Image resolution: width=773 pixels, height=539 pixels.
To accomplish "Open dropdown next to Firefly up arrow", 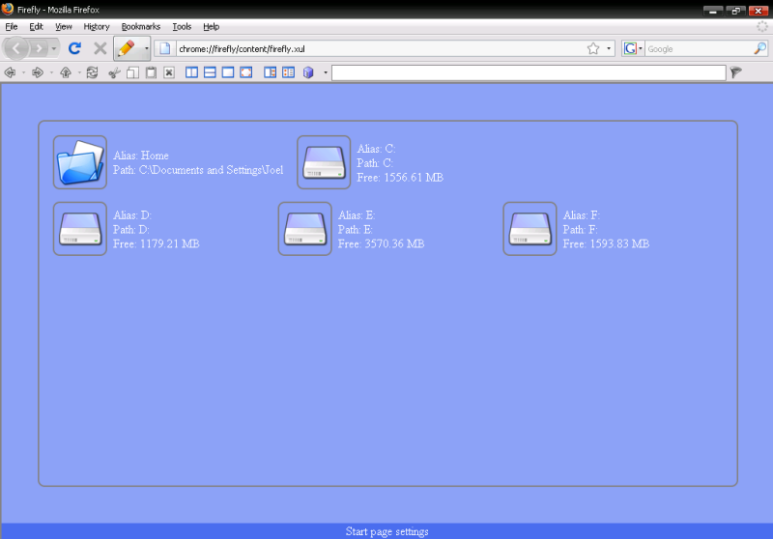I will [x=79, y=72].
